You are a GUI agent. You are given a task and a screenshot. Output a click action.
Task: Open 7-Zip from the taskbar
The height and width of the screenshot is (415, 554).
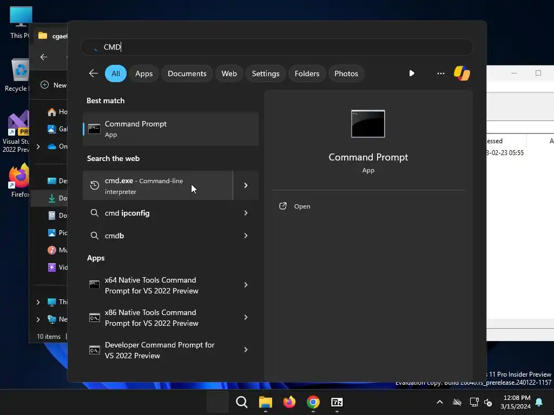pos(337,402)
